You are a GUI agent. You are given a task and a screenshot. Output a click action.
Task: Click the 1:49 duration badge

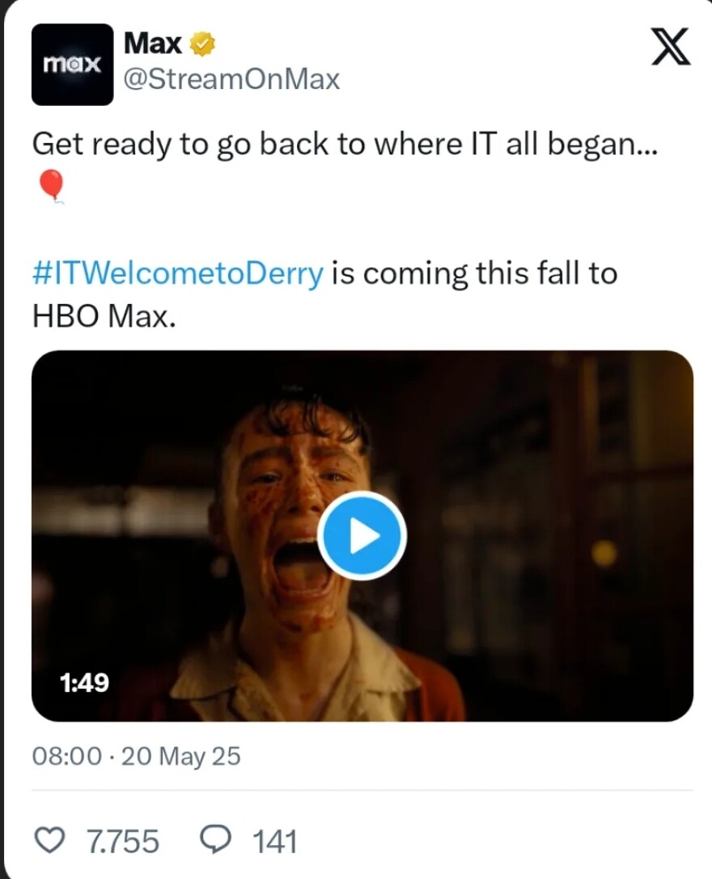pos(84,683)
